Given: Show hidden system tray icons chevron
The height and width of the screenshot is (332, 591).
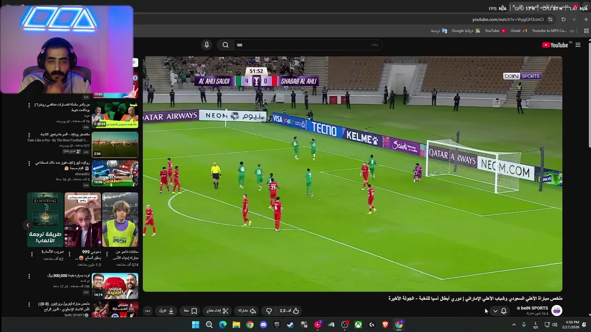Looking at the screenshot, I should (513, 325).
